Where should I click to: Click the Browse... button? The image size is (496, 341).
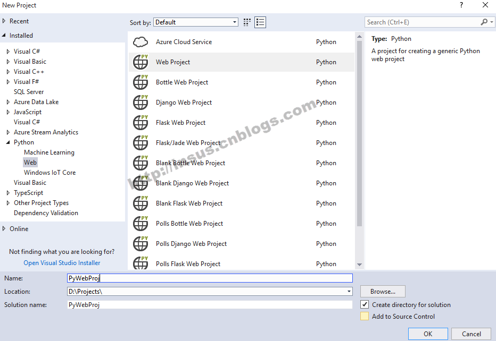pos(383,292)
